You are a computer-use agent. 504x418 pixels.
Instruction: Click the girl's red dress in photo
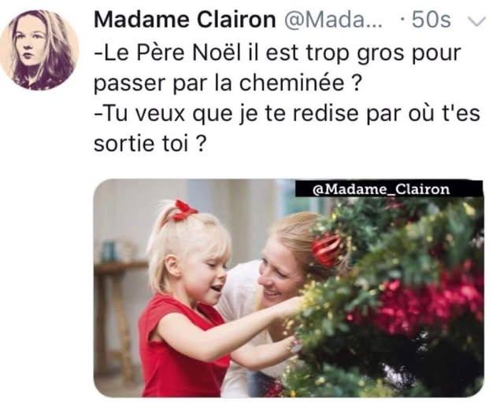pos(180,347)
